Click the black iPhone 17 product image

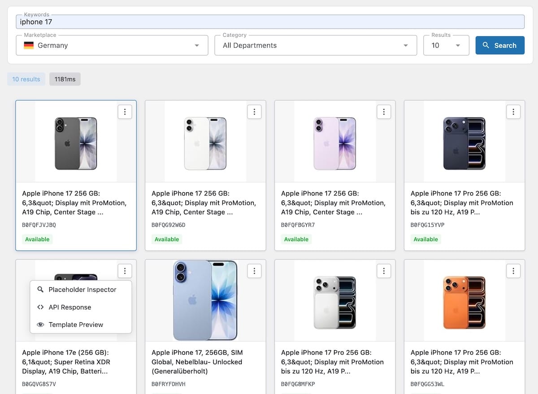point(76,143)
